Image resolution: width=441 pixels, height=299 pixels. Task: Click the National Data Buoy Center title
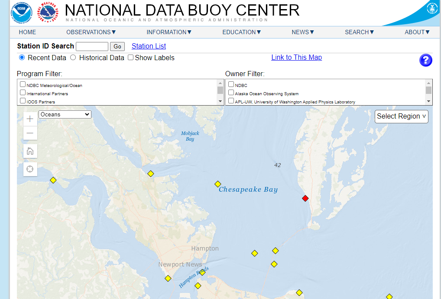tap(182, 10)
